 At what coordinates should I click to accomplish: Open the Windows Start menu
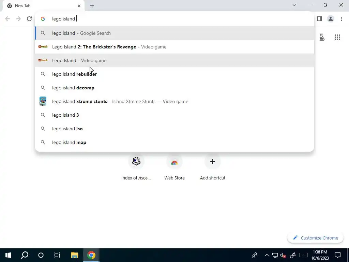[8, 255]
